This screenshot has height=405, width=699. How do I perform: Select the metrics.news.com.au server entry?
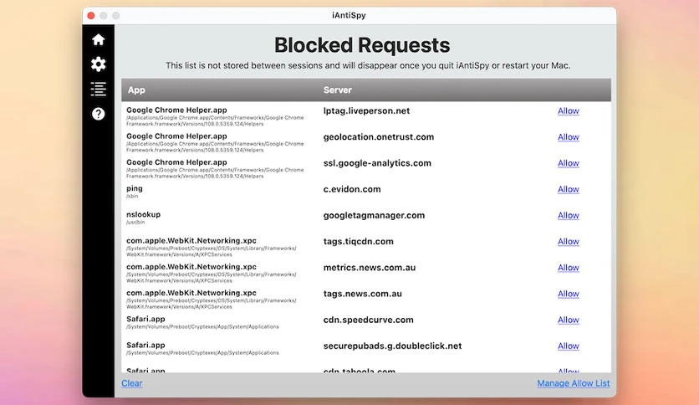[x=370, y=268]
